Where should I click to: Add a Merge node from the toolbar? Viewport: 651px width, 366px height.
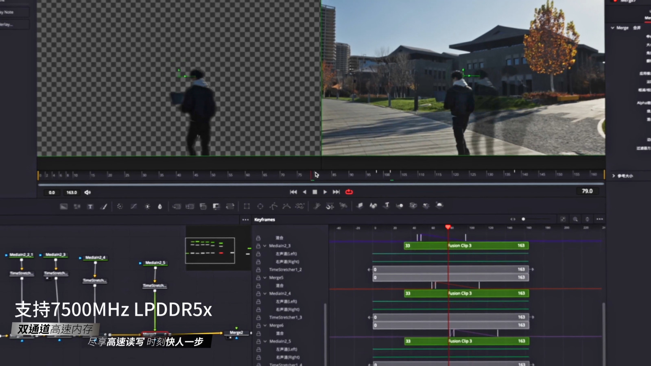click(x=176, y=206)
